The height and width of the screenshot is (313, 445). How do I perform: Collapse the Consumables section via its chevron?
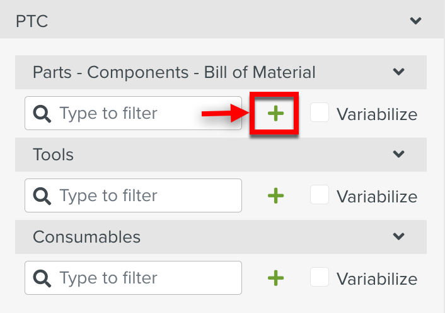pyautogui.click(x=398, y=236)
